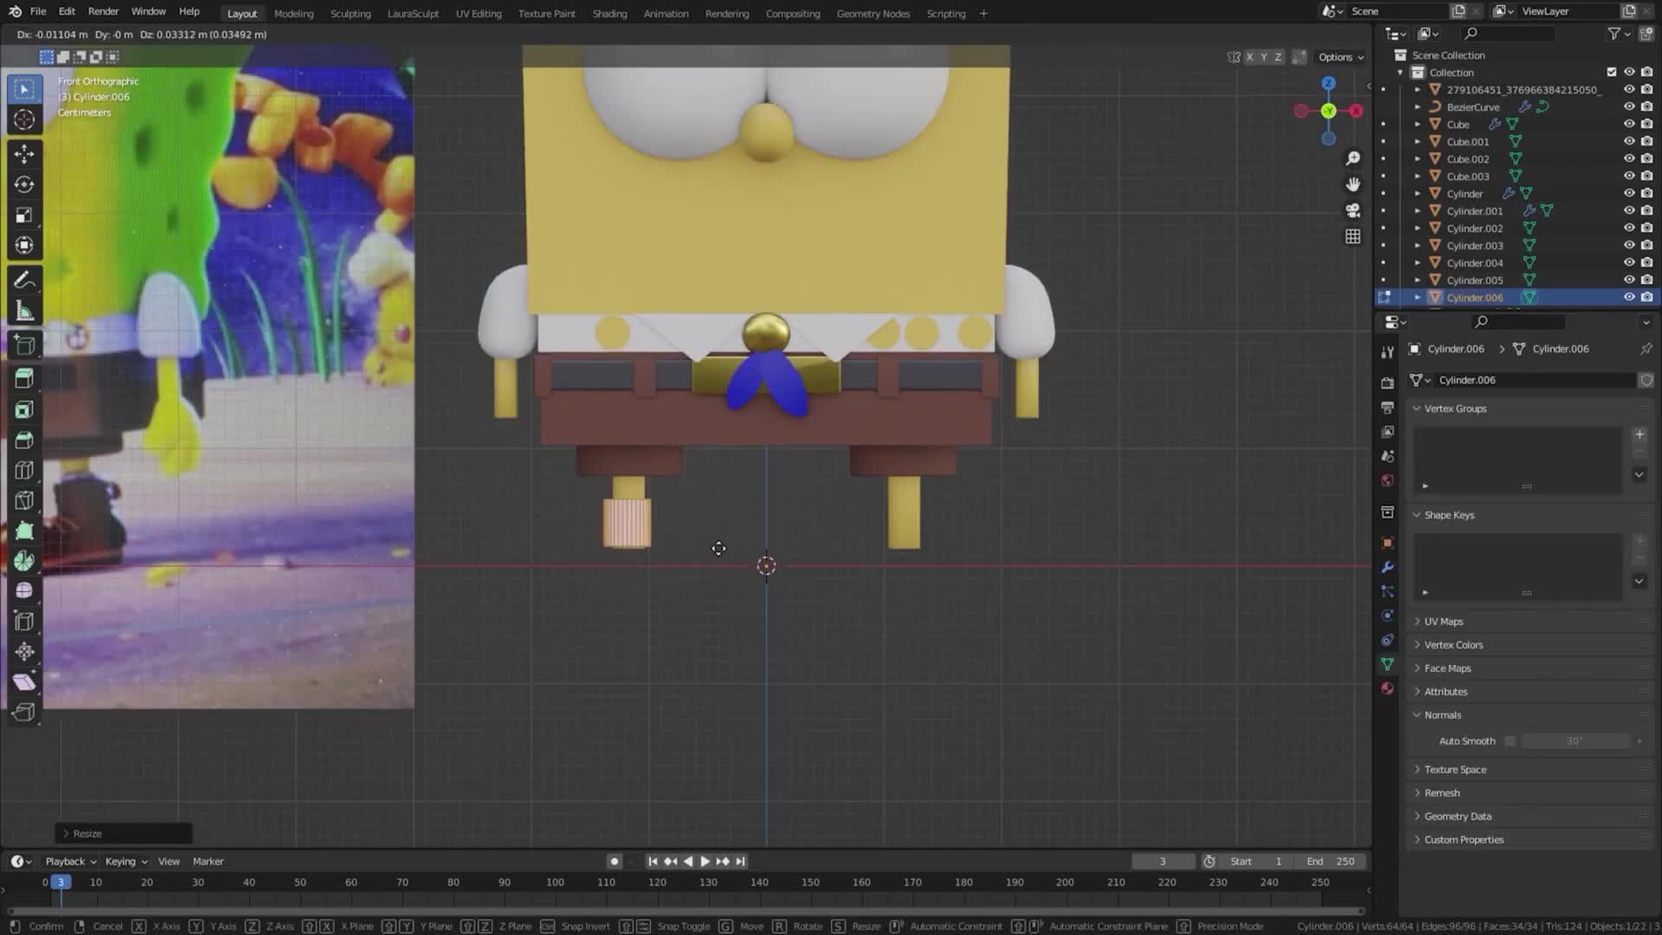Select the Move tool

click(23, 154)
